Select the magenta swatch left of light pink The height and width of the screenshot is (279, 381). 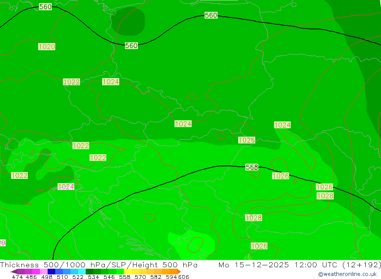click(x=35, y=271)
